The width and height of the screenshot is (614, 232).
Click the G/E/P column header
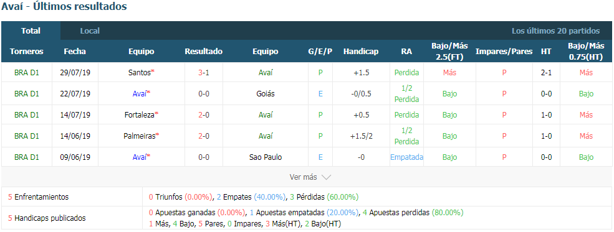pyautogui.click(x=320, y=52)
